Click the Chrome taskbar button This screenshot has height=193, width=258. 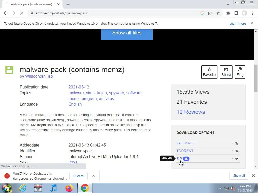pyautogui.click(x=85, y=188)
